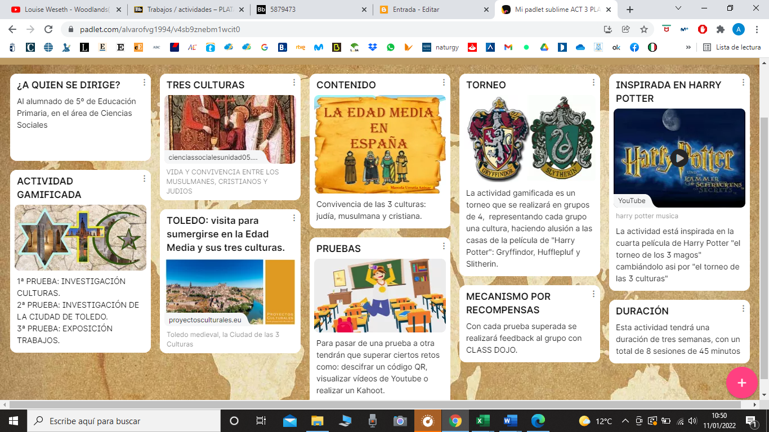Open Excel from the taskbar

tap(482, 421)
